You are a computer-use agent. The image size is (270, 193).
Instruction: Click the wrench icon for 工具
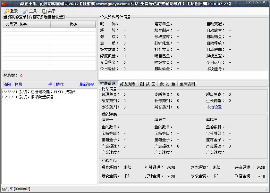point(26,11)
